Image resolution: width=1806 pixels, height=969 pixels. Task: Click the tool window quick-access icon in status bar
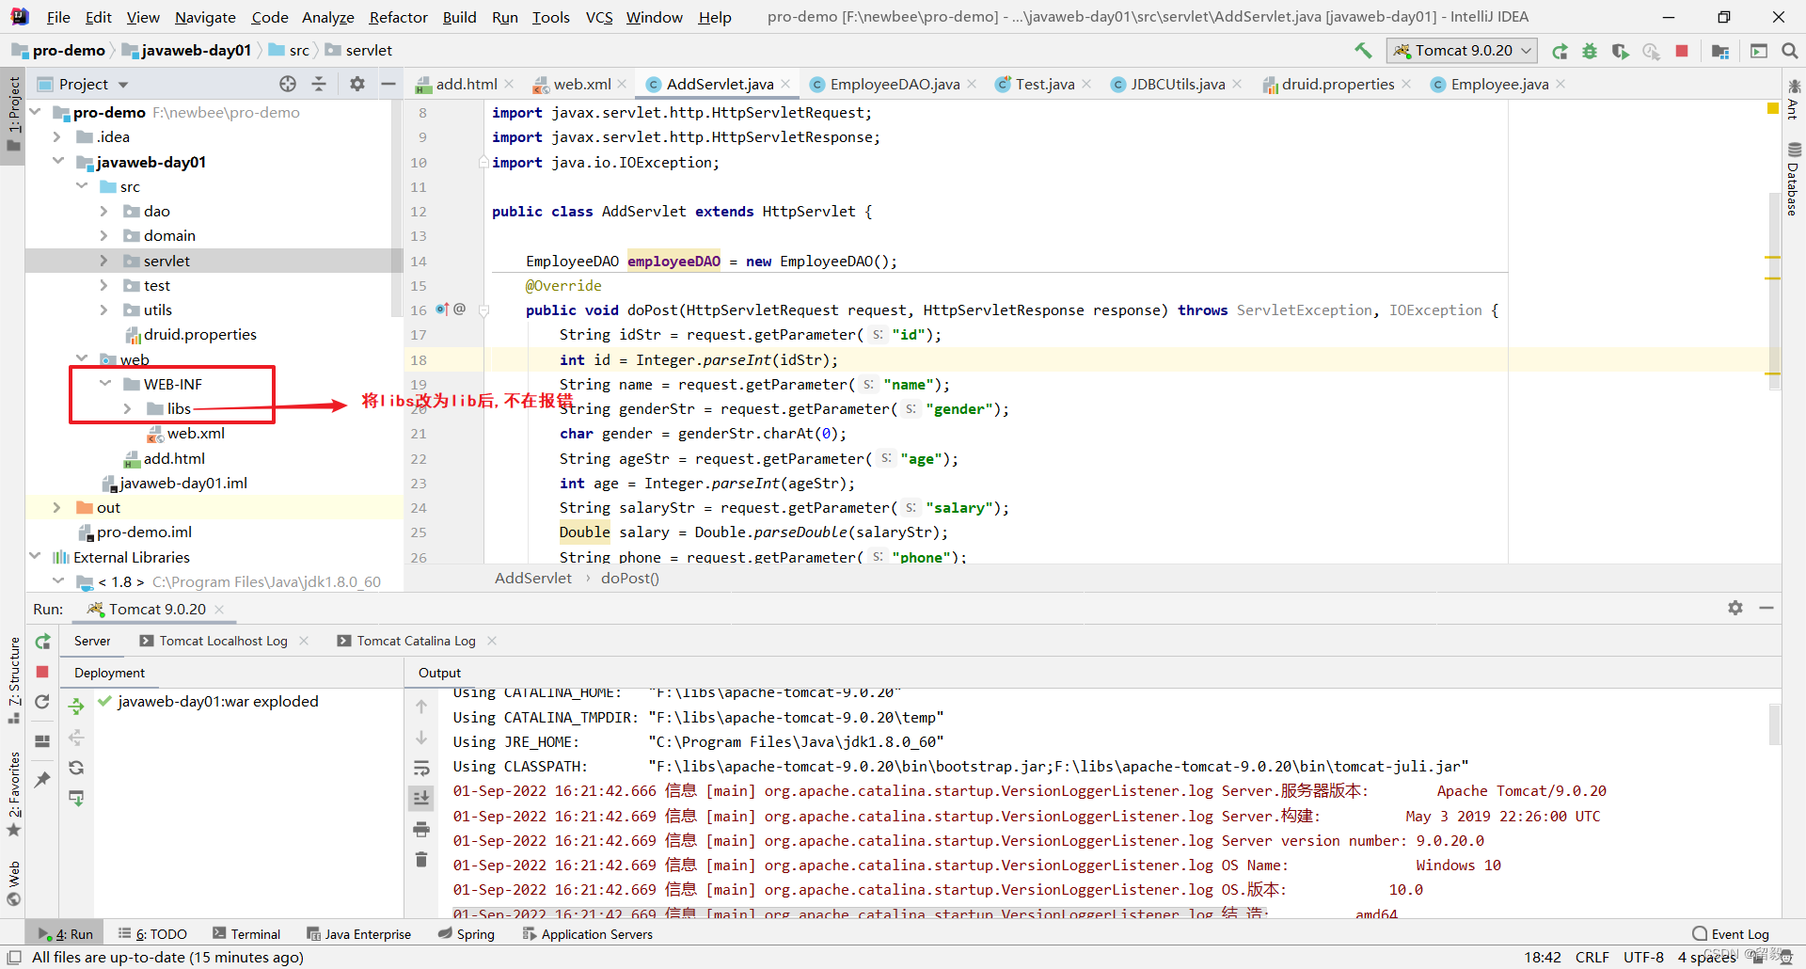tap(14, 957)
